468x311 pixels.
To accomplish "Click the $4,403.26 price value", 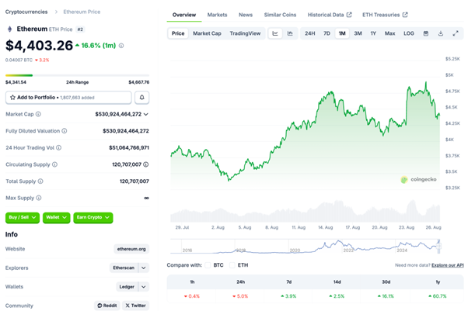I will pyautogui.click(x=39, y=45).
